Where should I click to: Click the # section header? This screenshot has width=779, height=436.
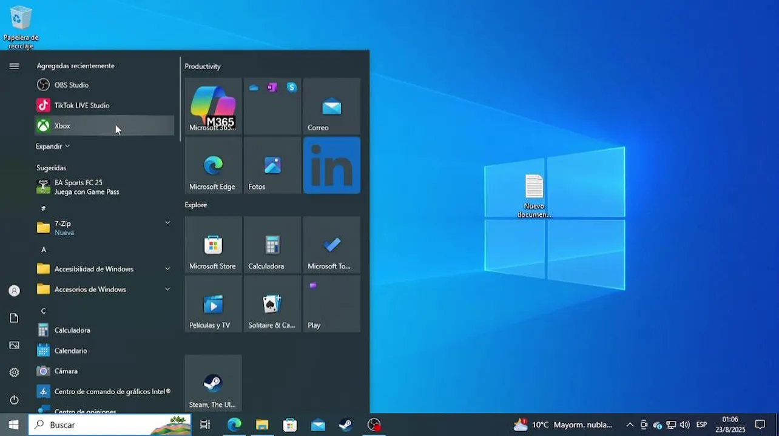click(x=44, y=208)
